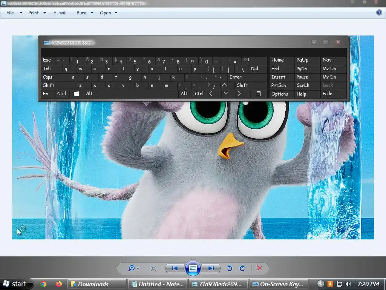The height and width of the screenshot is (290, 386).
Task: Click the Esc key
Action: pyautogui.click(x=48, y=60)
